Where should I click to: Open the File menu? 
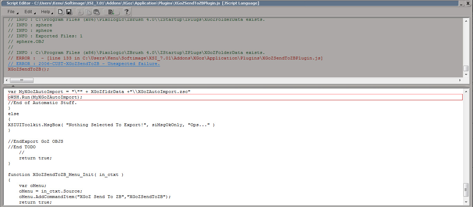point(12,12)
